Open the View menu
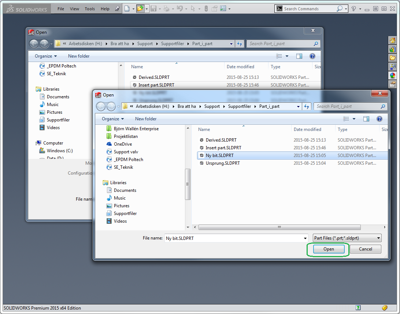 74,9
